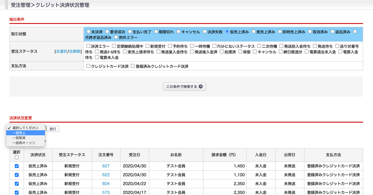The height and width of the screenshot is (195, 373).
Task: Check 登録済みクレジットカード決済 payment method filter
Action: point(133,66)
